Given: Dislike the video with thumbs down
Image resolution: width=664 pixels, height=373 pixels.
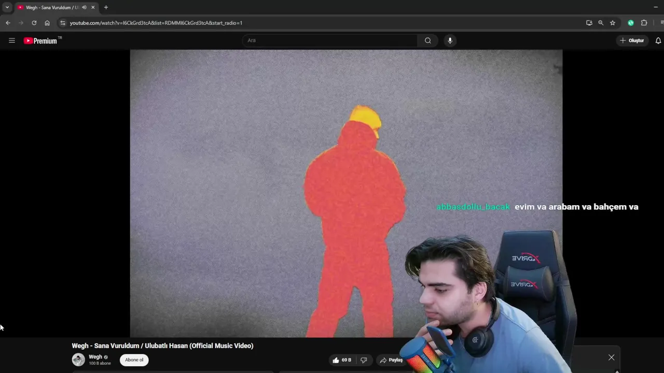Looking at the screenshot, I should (x=364, y=360).
